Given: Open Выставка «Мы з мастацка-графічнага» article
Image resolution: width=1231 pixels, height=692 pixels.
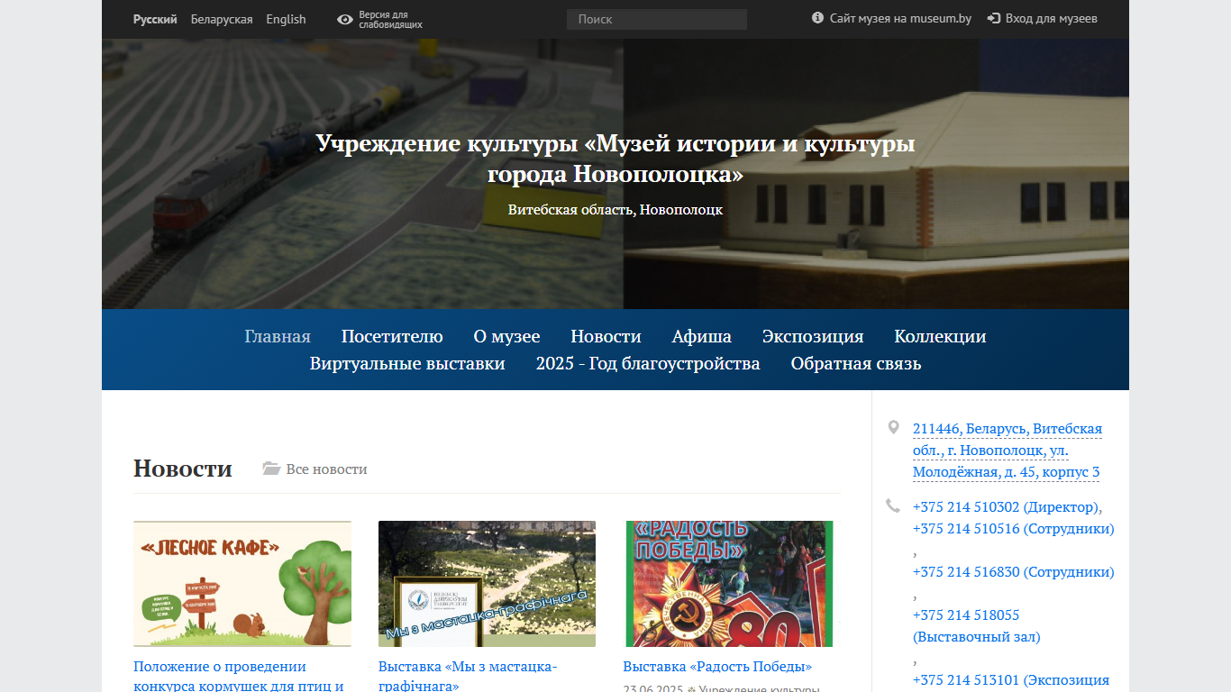Looking at the screenshot, I should click(468, 676).
